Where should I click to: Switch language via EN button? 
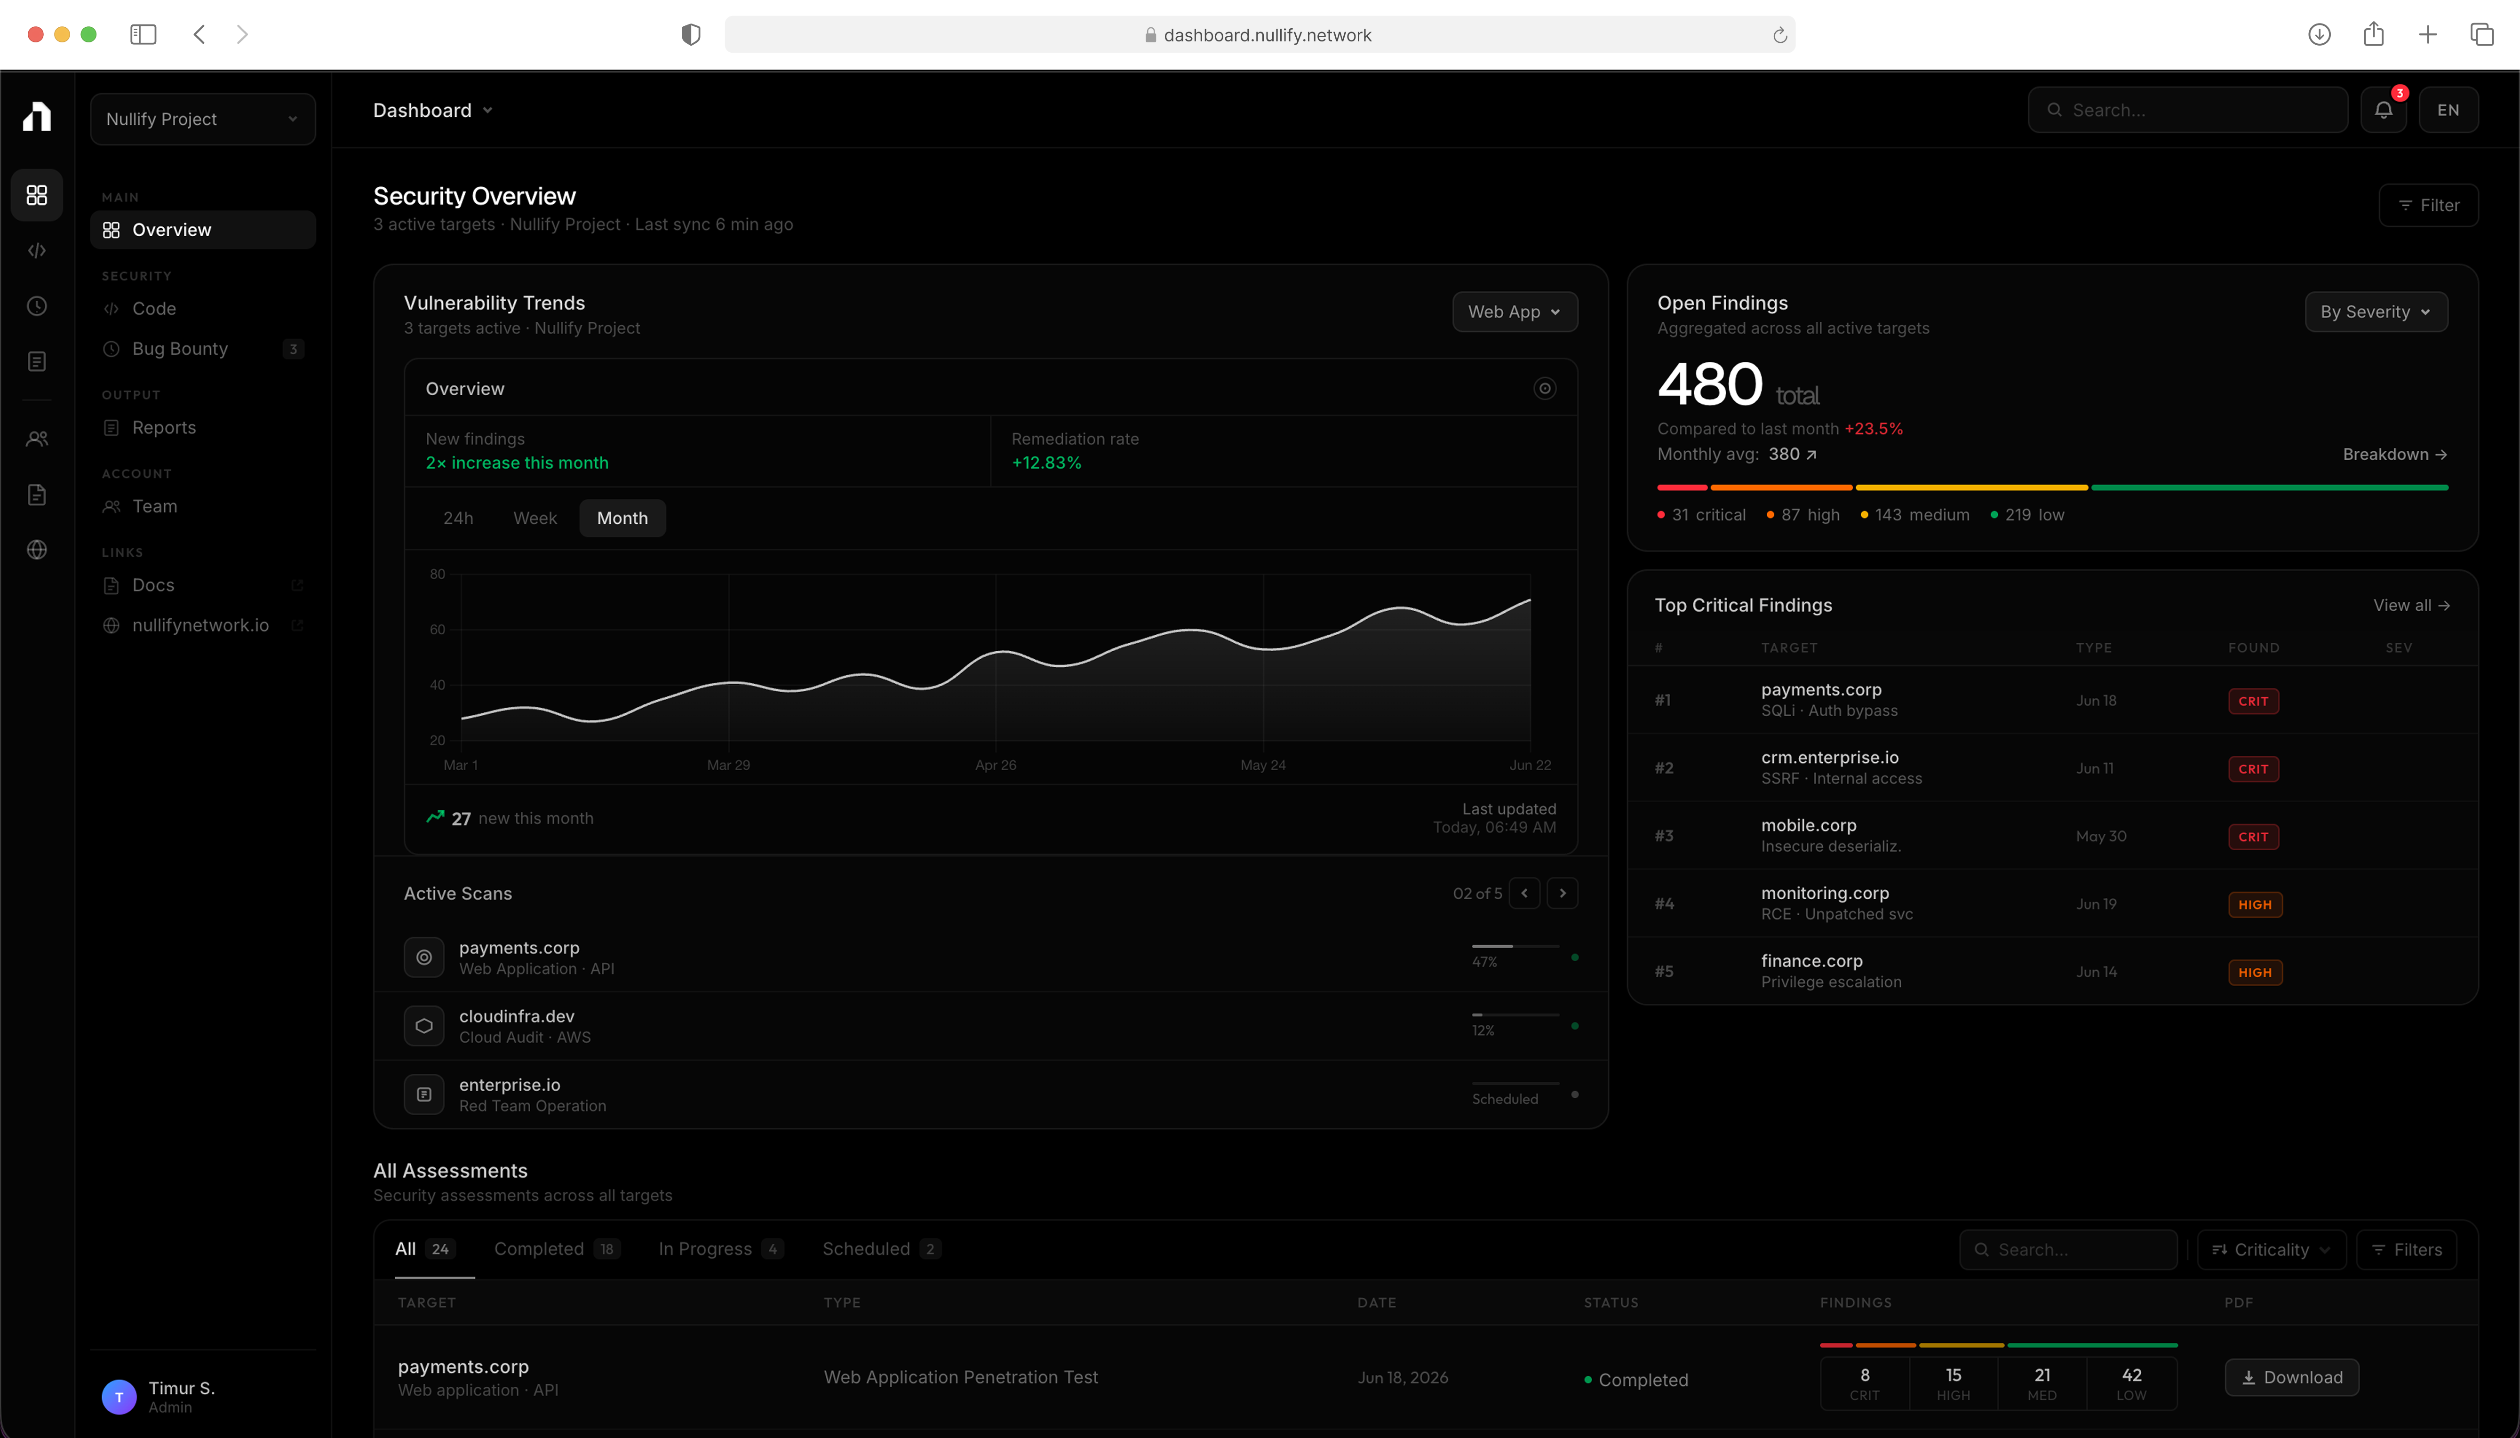click(2448, 110)
